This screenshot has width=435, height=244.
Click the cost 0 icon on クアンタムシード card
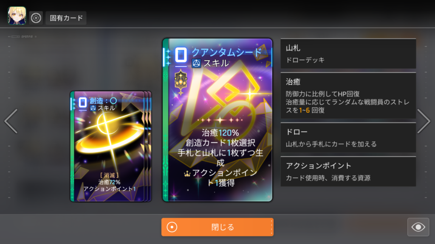pos(181,55)
